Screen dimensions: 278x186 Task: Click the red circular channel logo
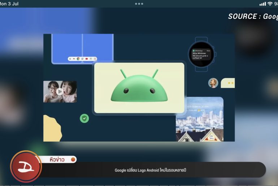[26, 166]
